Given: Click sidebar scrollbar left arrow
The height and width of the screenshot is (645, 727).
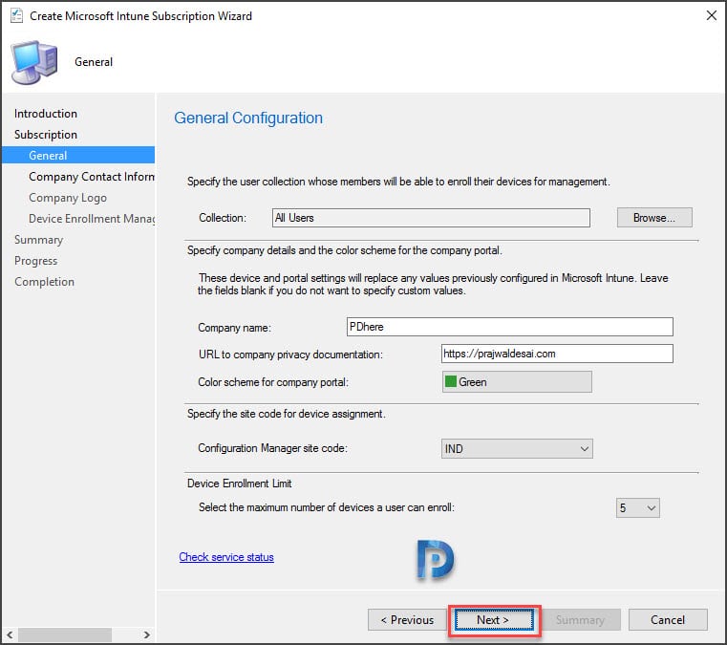Looking at the screenshot, I should click(10, 634).
